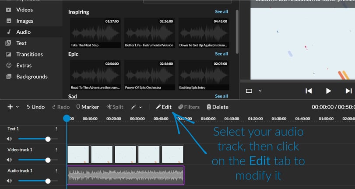Click the Transitions icon in sidebar

9,54
